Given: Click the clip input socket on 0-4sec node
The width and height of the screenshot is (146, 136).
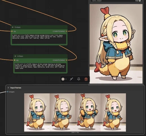Looking at the screenshot, I should pyautogui.click(x=12, y=31).
